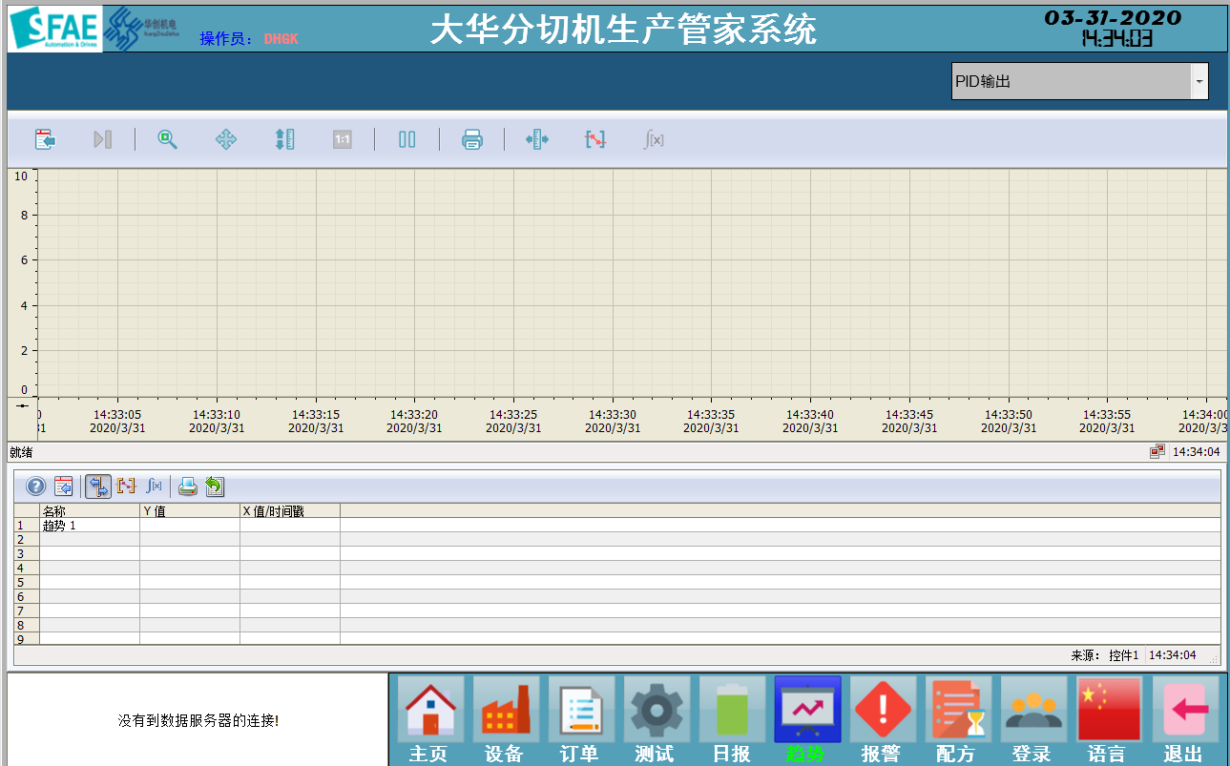The width and height of the screenshot is (1230, 766).
Task: Click the ruler icon in trend toolbar
Action: click(537, 139)
